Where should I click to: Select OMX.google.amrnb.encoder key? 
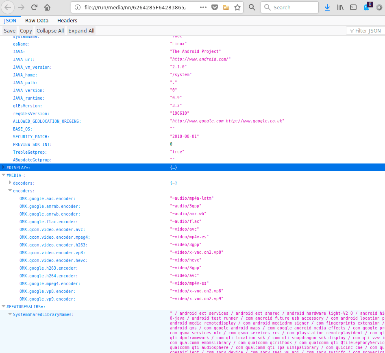[50, 206]
